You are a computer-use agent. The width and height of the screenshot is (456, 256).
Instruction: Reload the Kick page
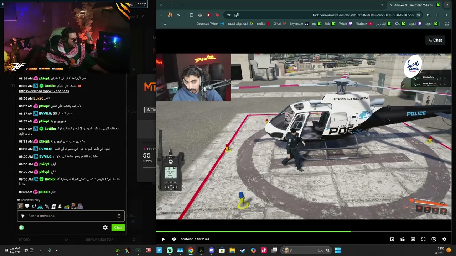[429, 15]
